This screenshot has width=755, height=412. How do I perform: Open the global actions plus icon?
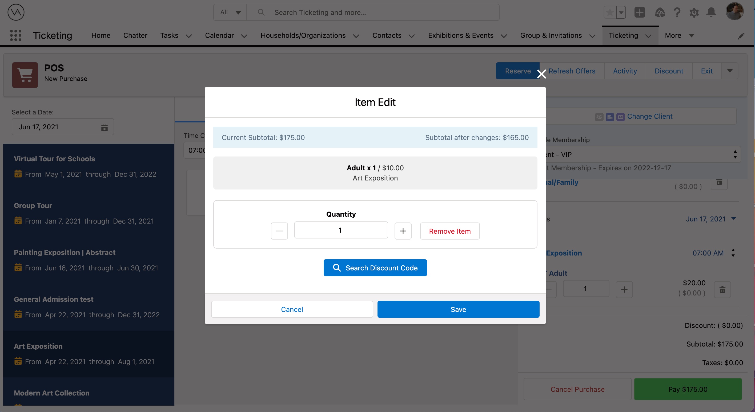click(x=640, y=12)
